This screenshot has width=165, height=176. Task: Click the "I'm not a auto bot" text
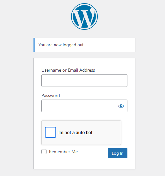[75, 133]
